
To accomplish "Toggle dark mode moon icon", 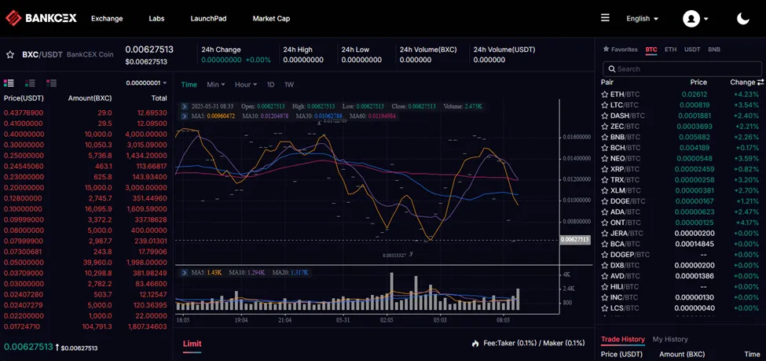I will (743, 19).
